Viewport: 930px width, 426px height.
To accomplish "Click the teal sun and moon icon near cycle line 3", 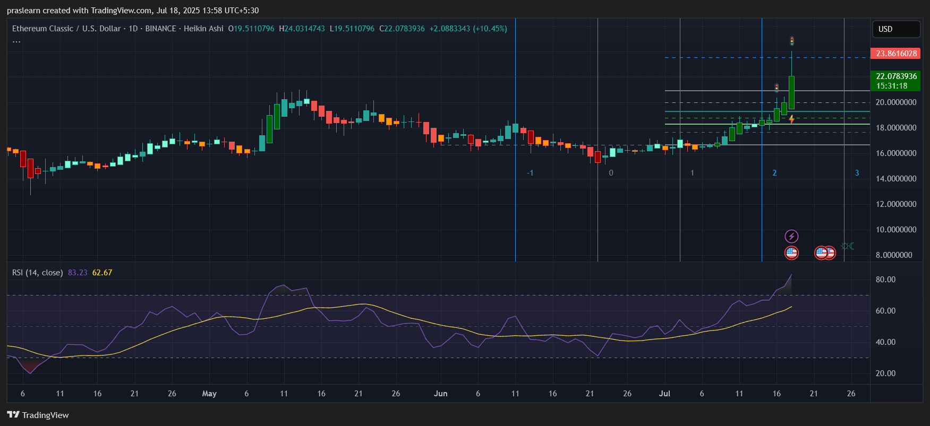I will pos(848,246).
